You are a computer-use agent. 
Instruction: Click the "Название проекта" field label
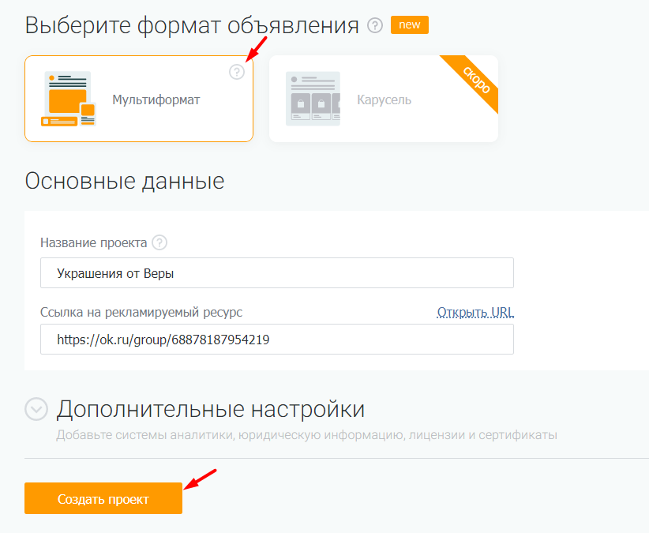pyautogui.click(x=93, y=242)
